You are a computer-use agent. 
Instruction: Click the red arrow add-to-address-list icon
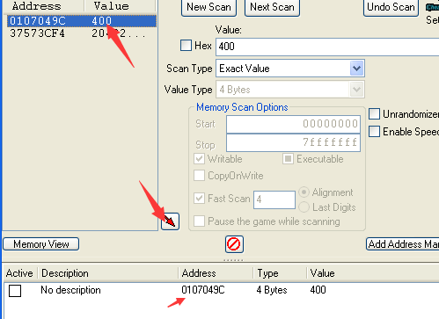170,221
